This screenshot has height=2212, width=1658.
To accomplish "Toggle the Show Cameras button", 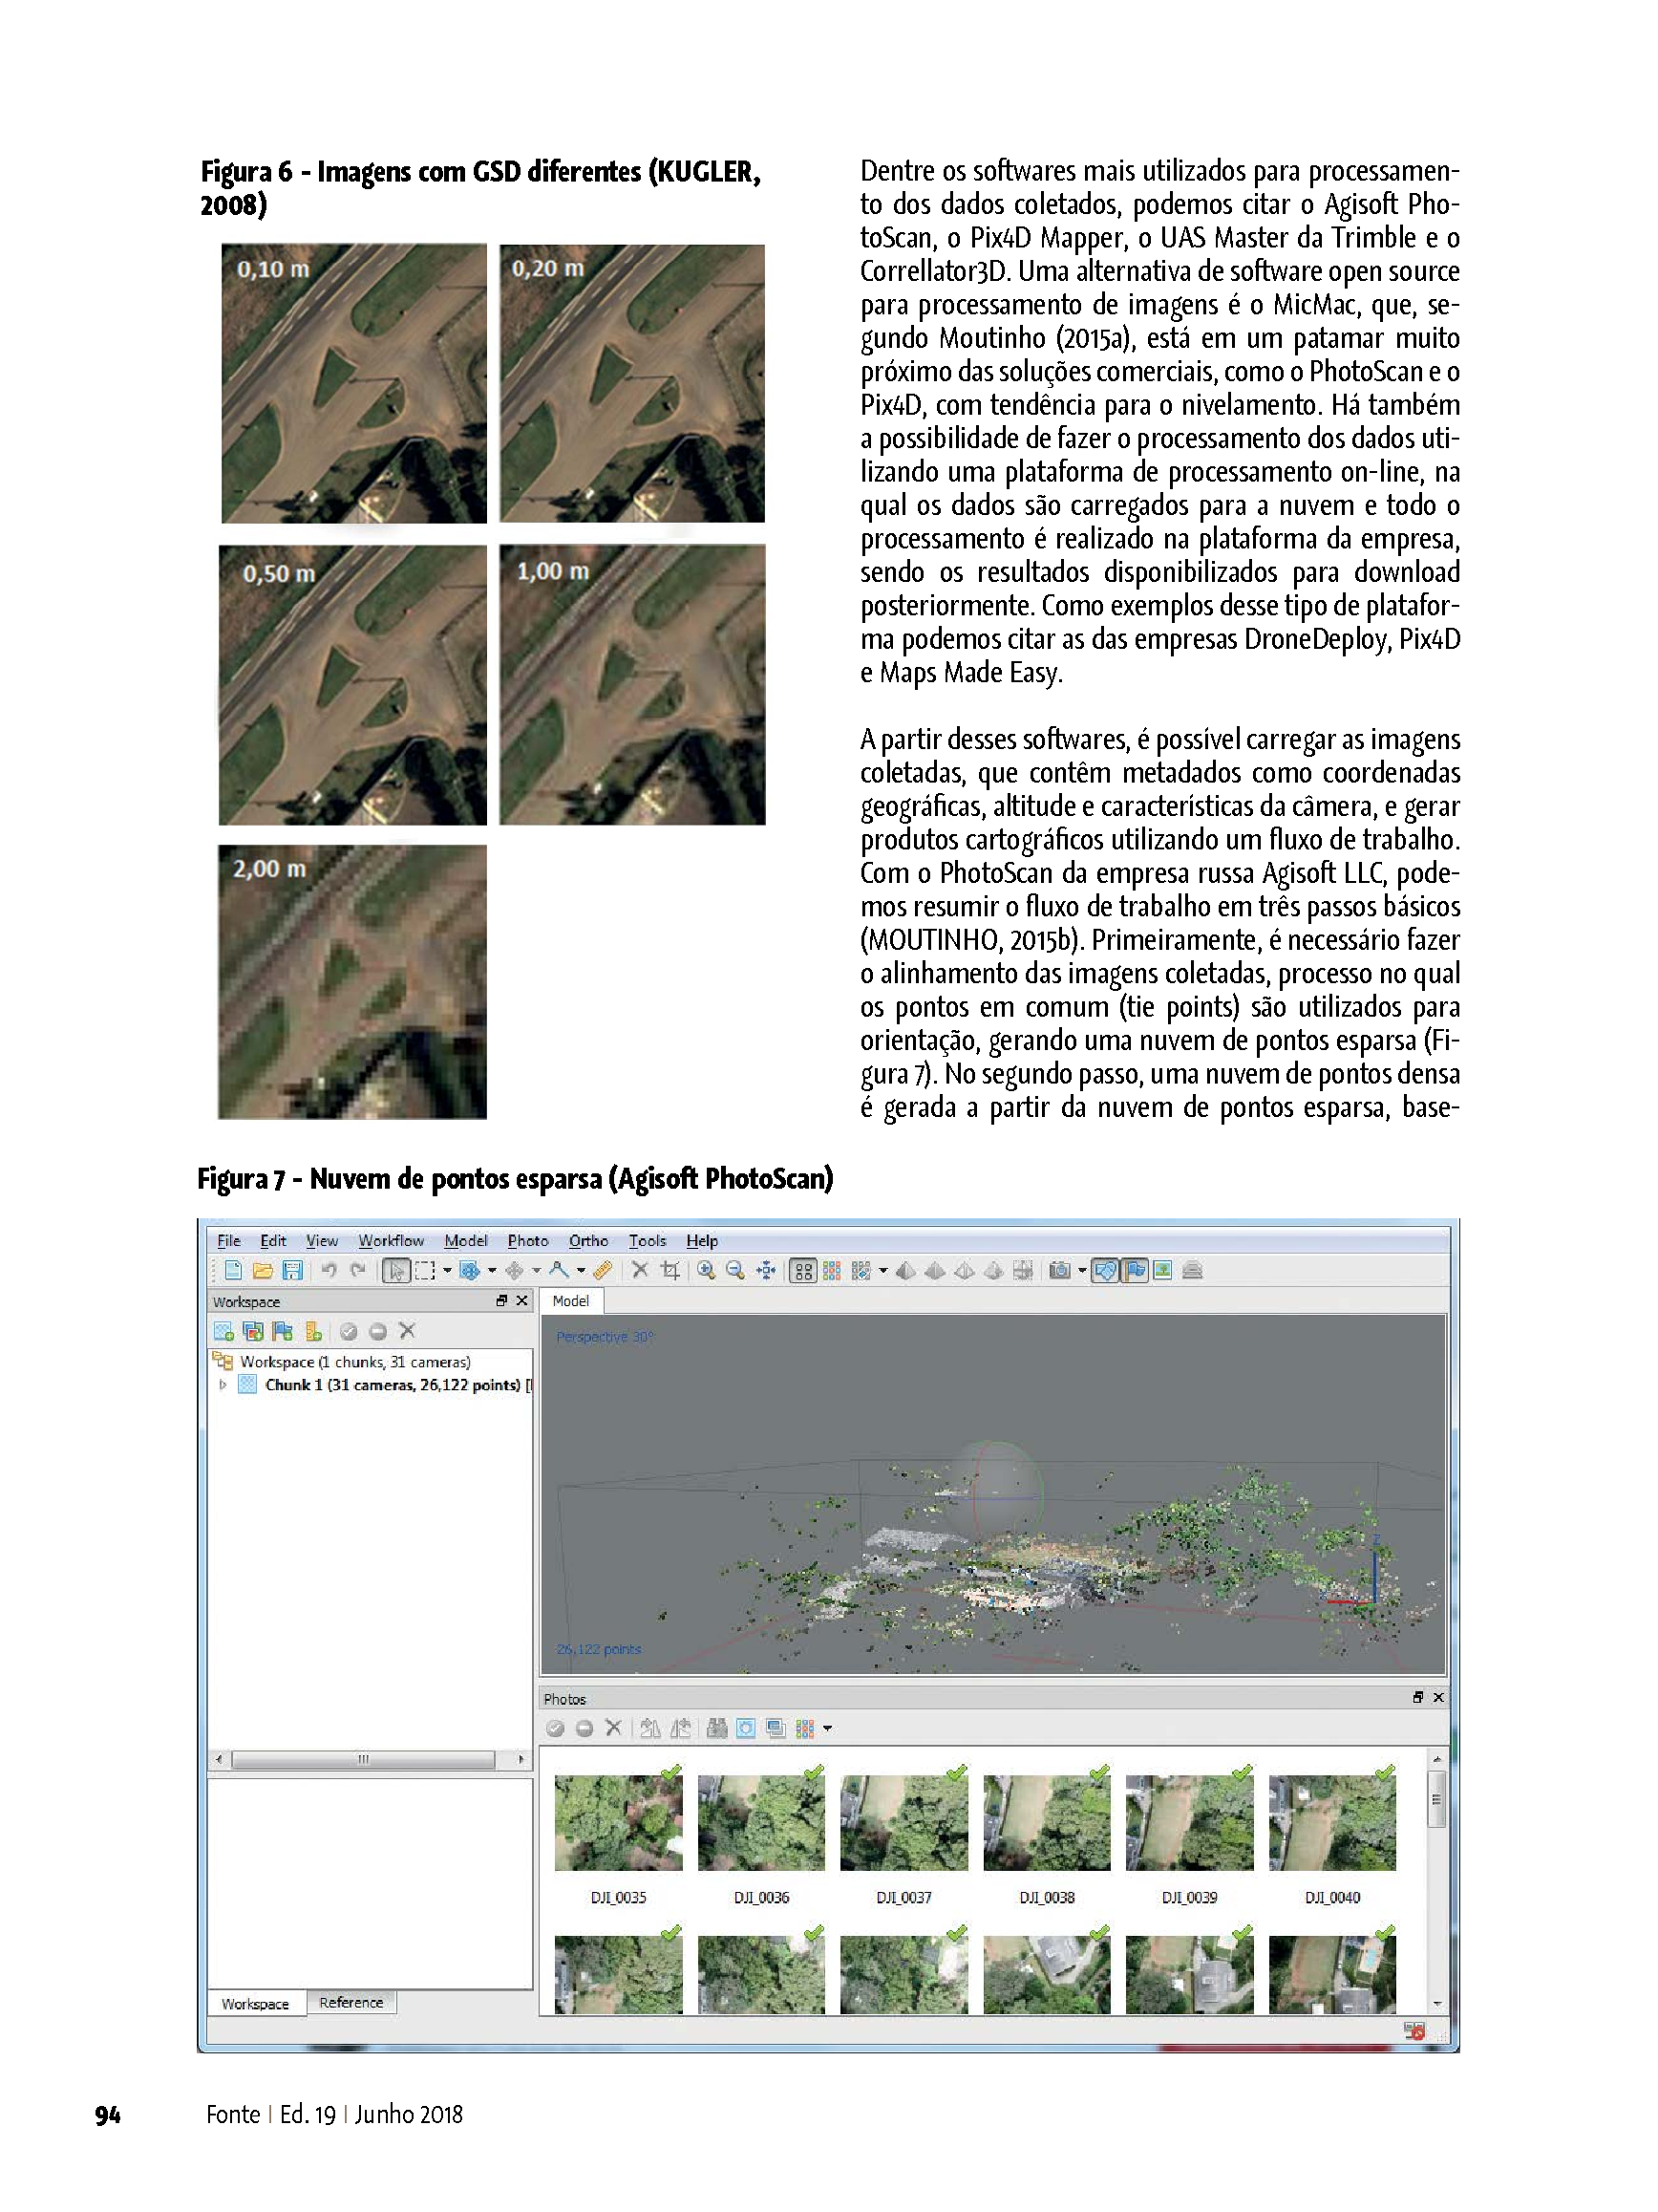I will pos(1105,1270).
